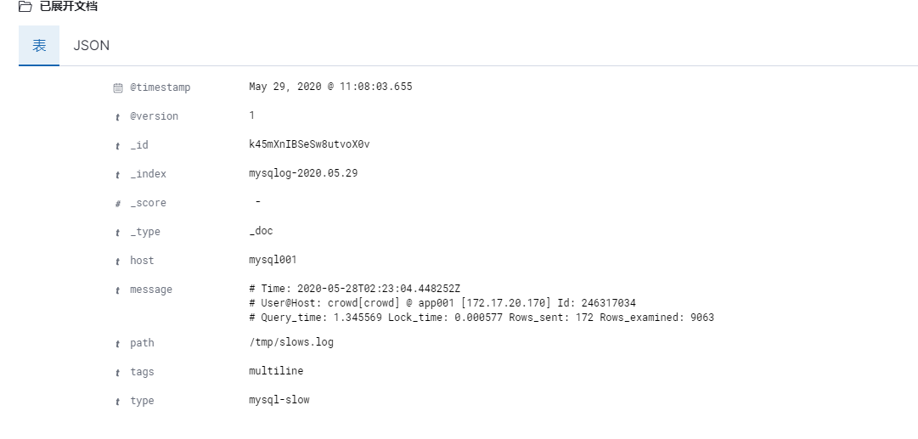Click the _index field name
This screenshot has height=439, width=918.
[148, 174]
